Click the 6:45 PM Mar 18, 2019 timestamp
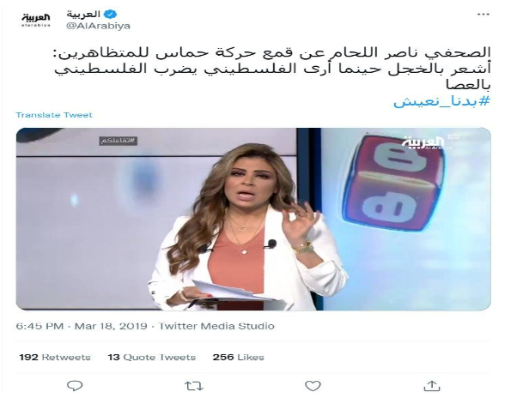 pyautogui.click(x=82, y=326)
